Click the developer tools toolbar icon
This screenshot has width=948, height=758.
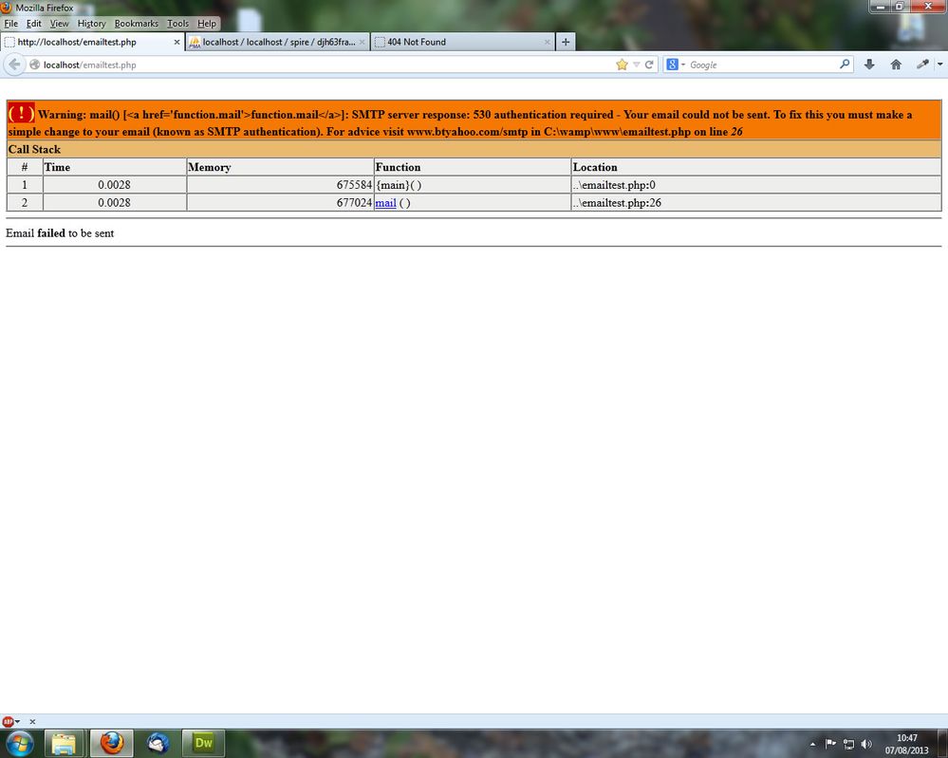coord(922,65)
